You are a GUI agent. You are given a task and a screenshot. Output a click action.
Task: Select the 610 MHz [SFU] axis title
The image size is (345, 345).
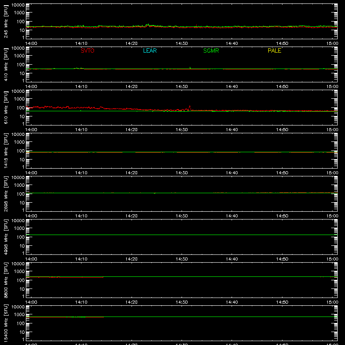pos(6,107)
